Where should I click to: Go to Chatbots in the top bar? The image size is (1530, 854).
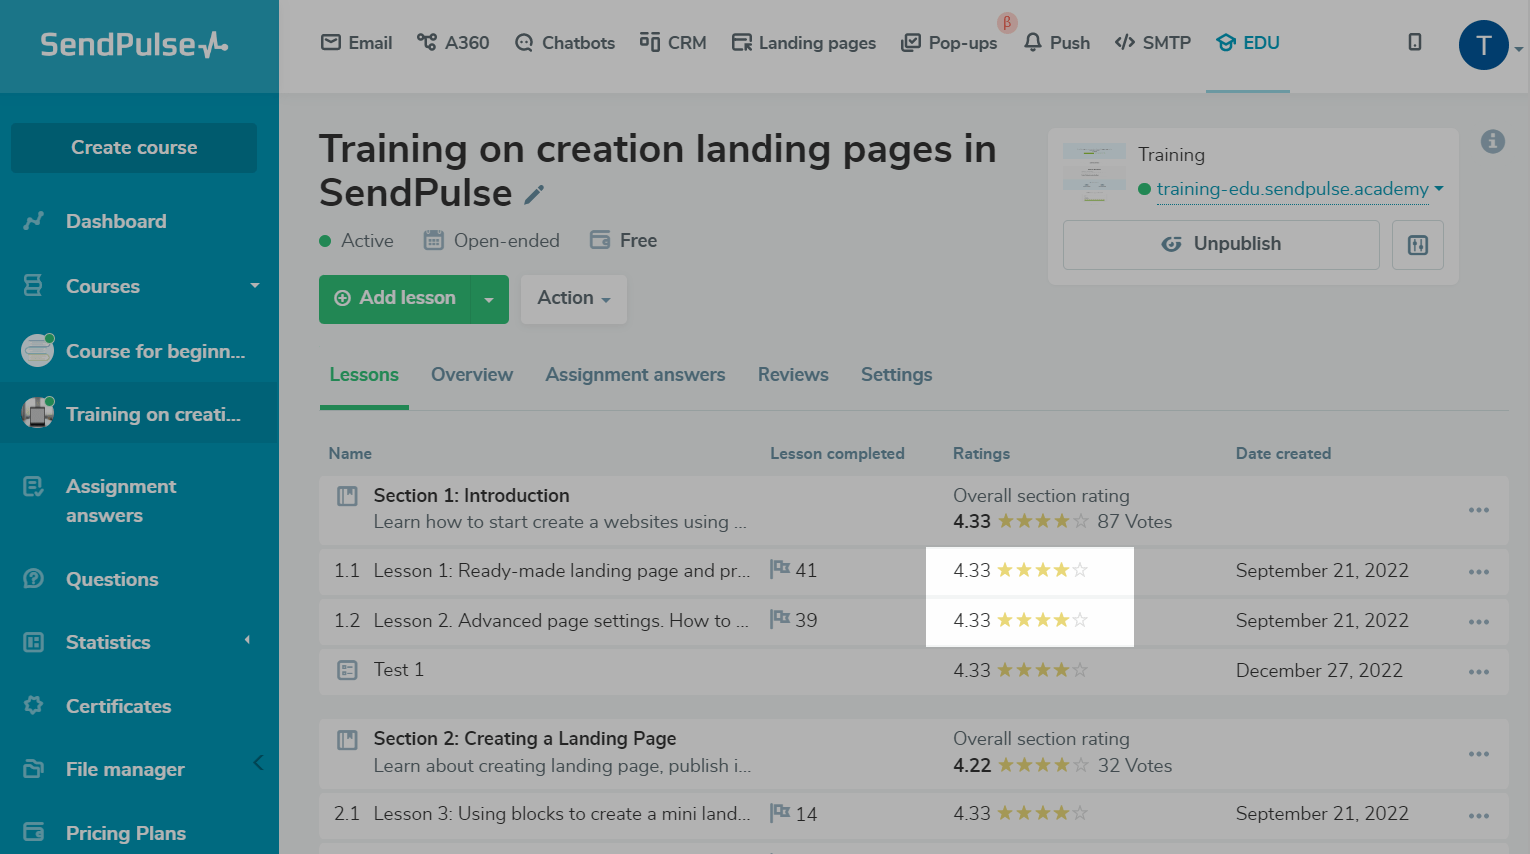(x=564, y=43)
